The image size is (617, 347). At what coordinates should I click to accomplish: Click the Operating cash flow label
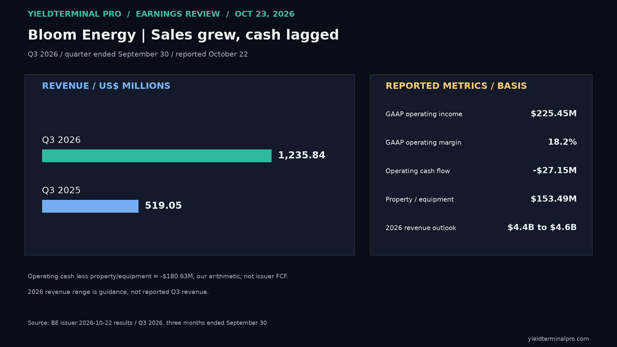coord(418,171)
